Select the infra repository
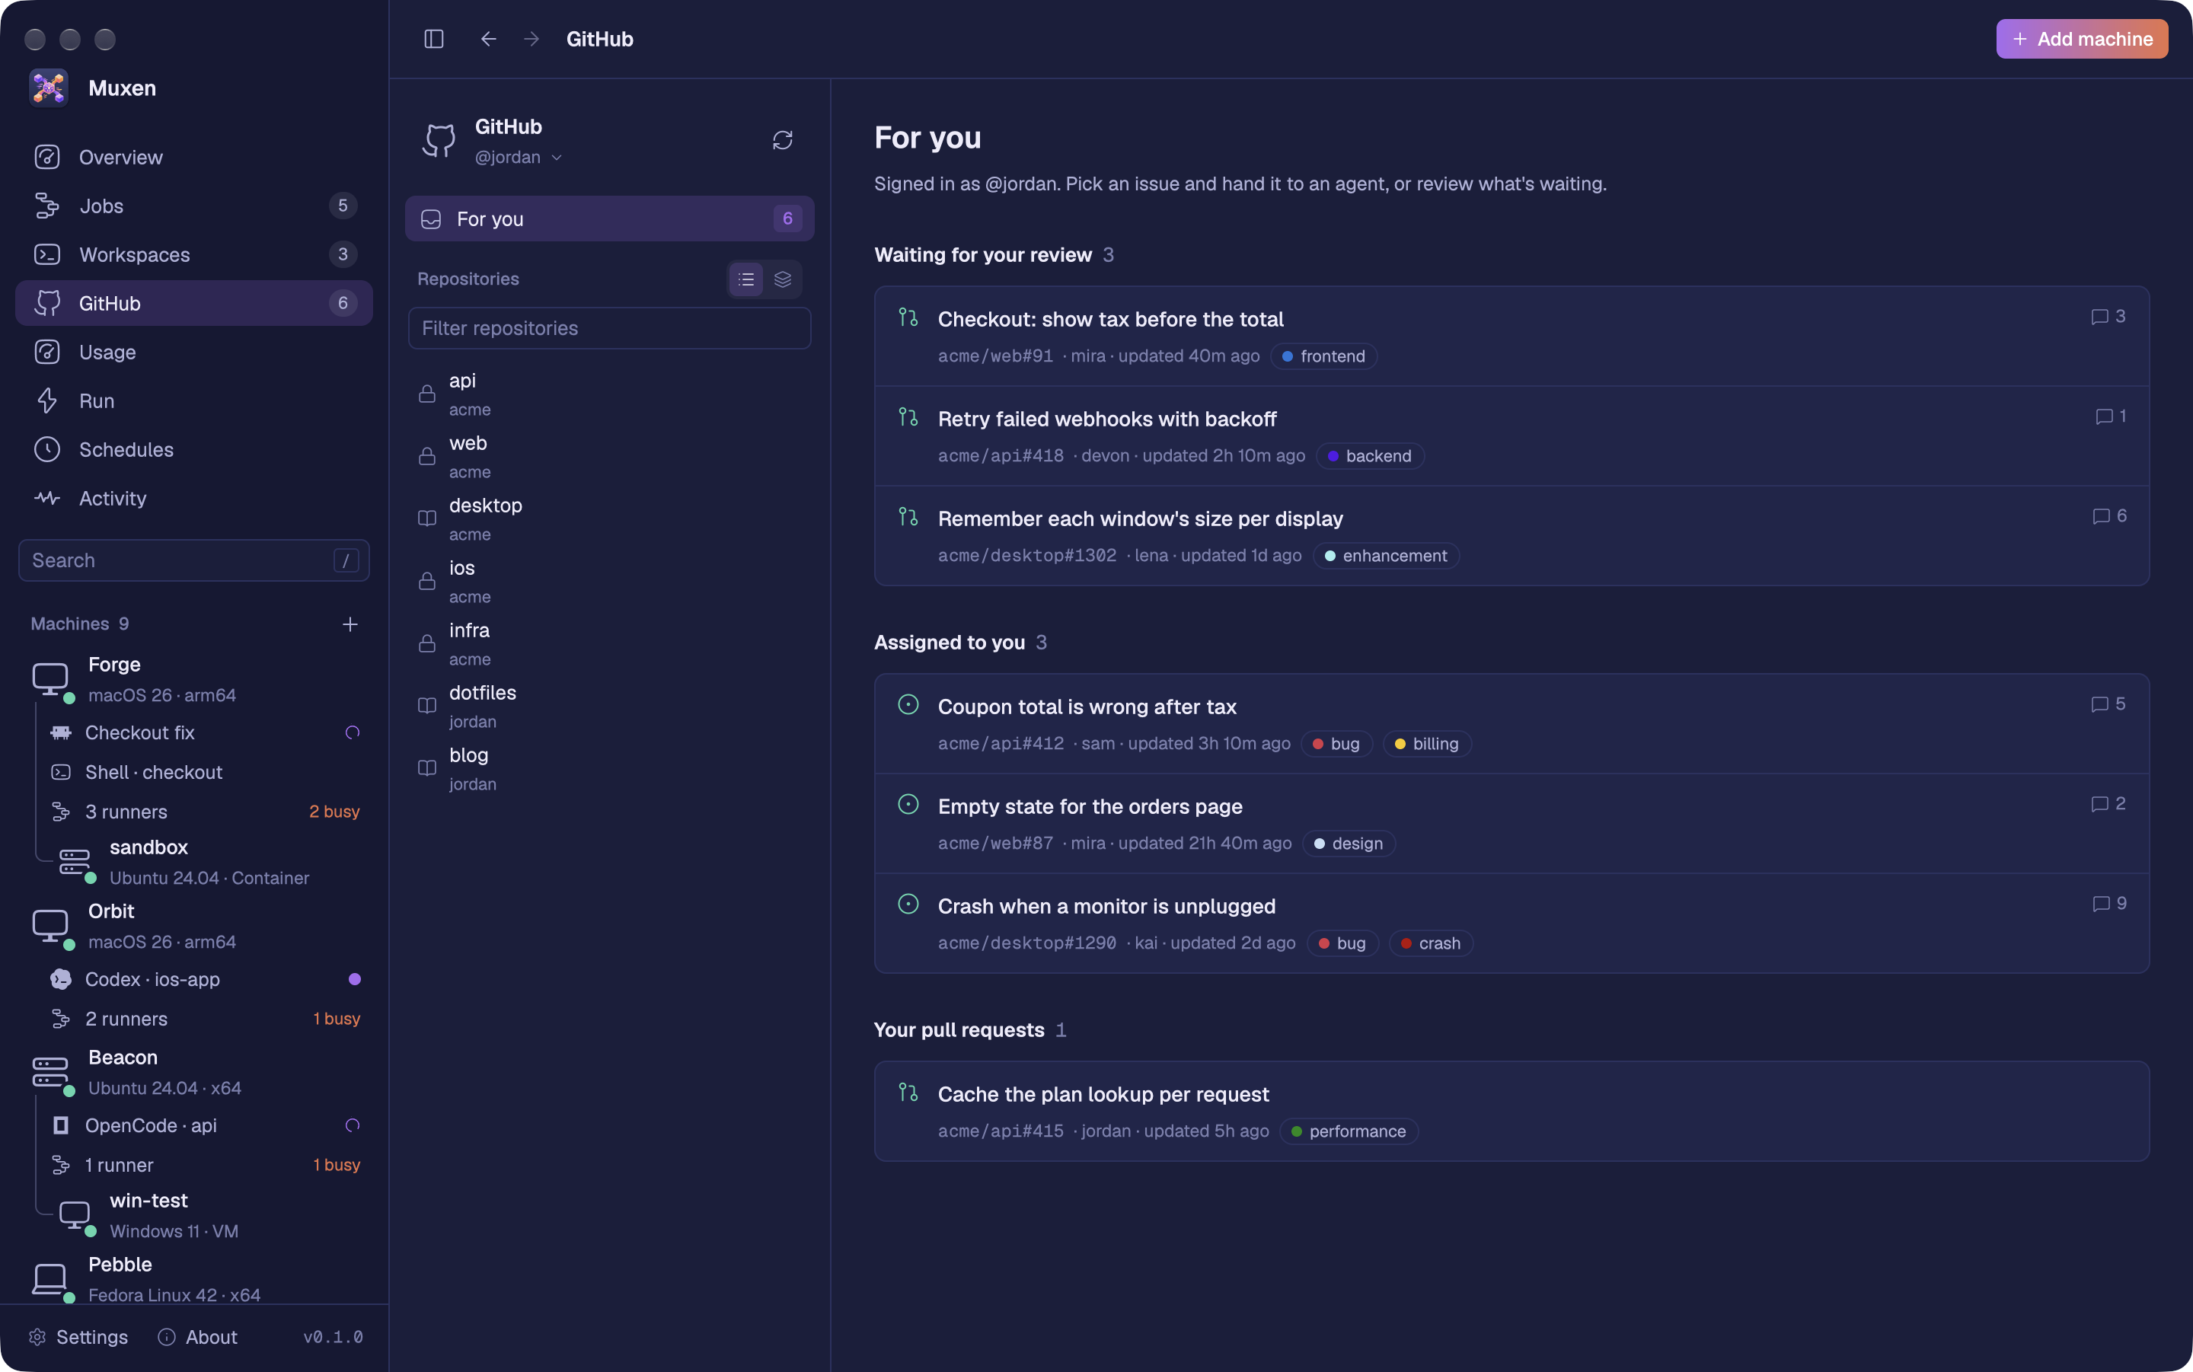This screenshot has width=2193, height=1372. 610,643
